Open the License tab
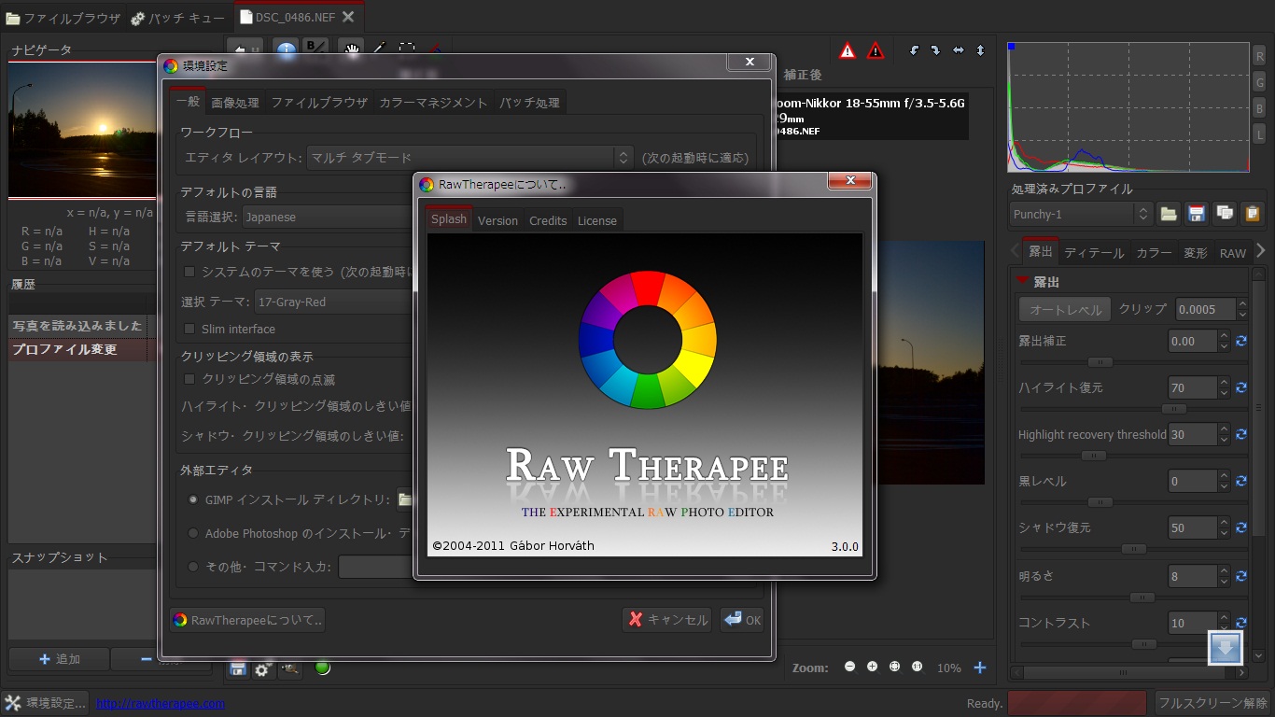Screen dimensions: 1275x717 coord(597,220)
